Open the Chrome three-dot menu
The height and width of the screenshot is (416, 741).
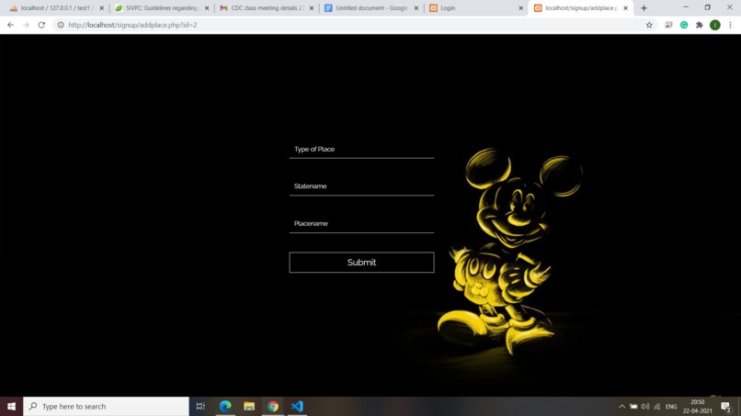pos(730,25)
